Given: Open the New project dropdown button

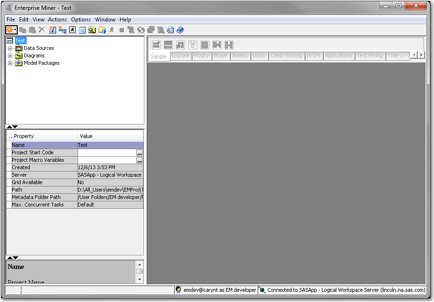Looking at the screenshot, I should tap(12, 30).
